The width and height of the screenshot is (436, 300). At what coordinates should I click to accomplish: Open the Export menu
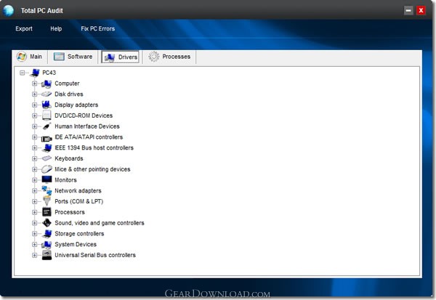(24, 28)
